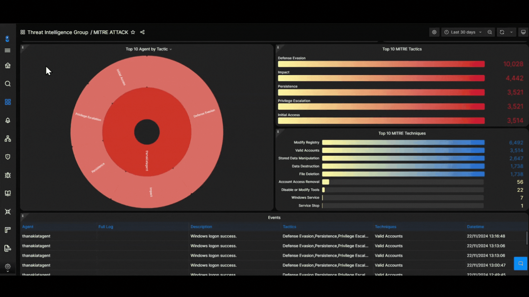Star the MITRE ATTACK dashboard as favorite
The image size is (529, 297).
click(x=133, y=32)
